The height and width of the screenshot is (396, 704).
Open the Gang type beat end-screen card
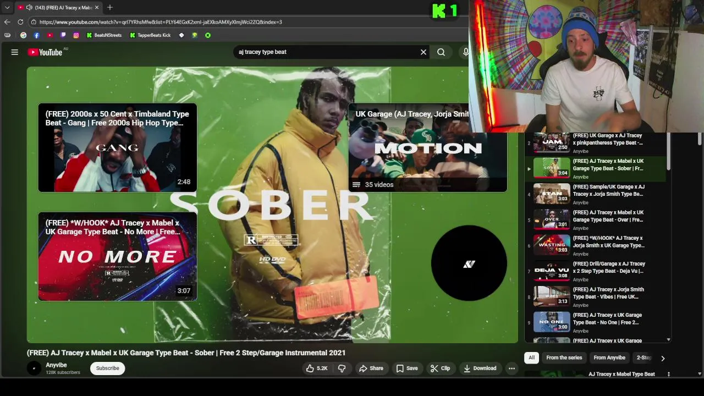[x=118, y=148]
